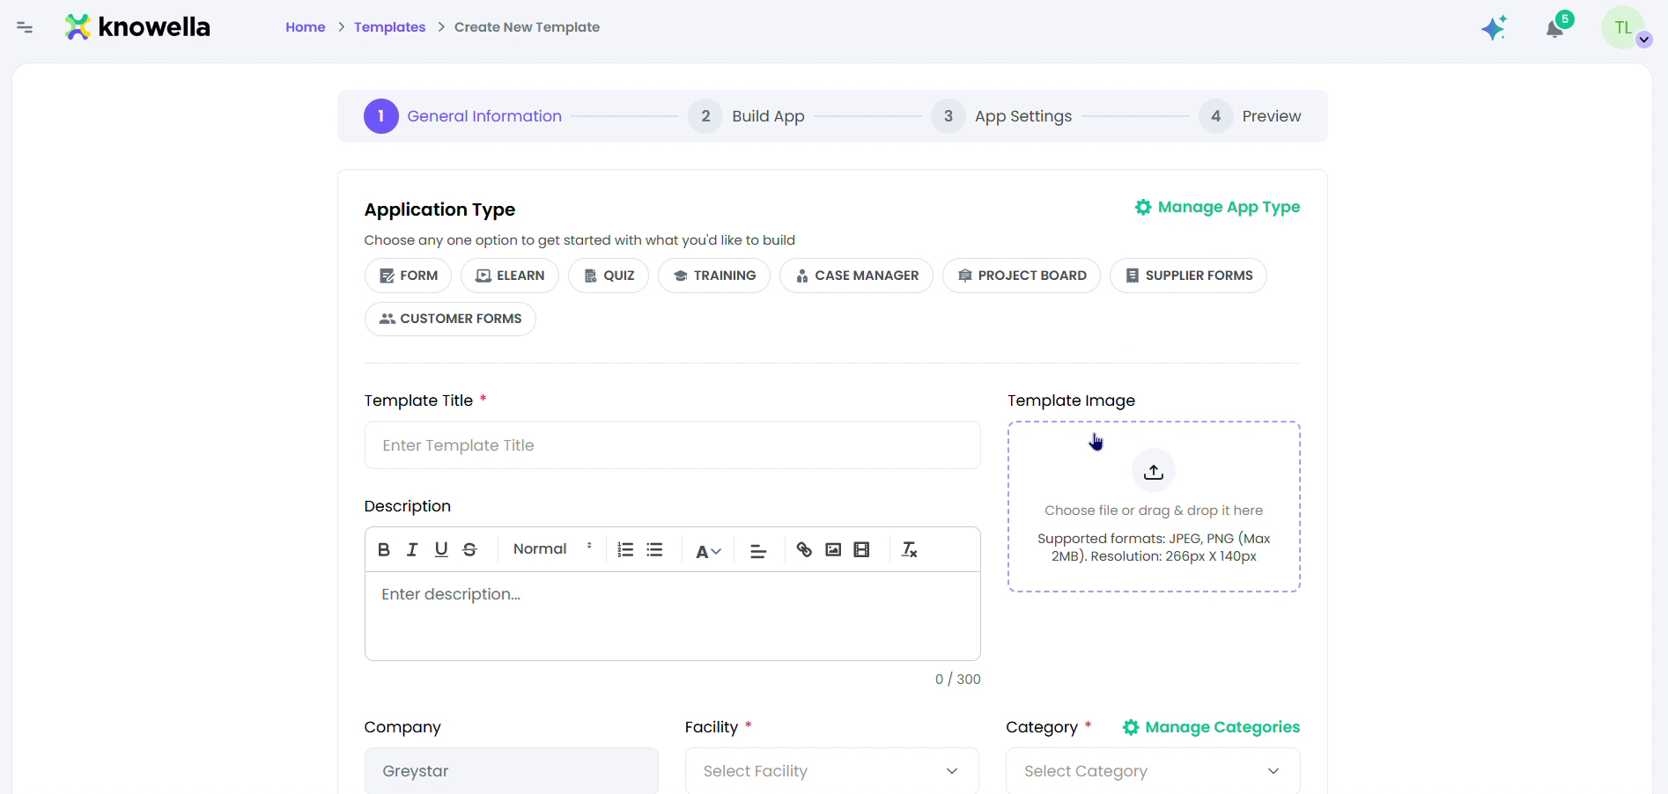Click the 0 / 300 character counter
Image resolution: width=1668 pixels, height=794 pixels.
click(957, 680)
